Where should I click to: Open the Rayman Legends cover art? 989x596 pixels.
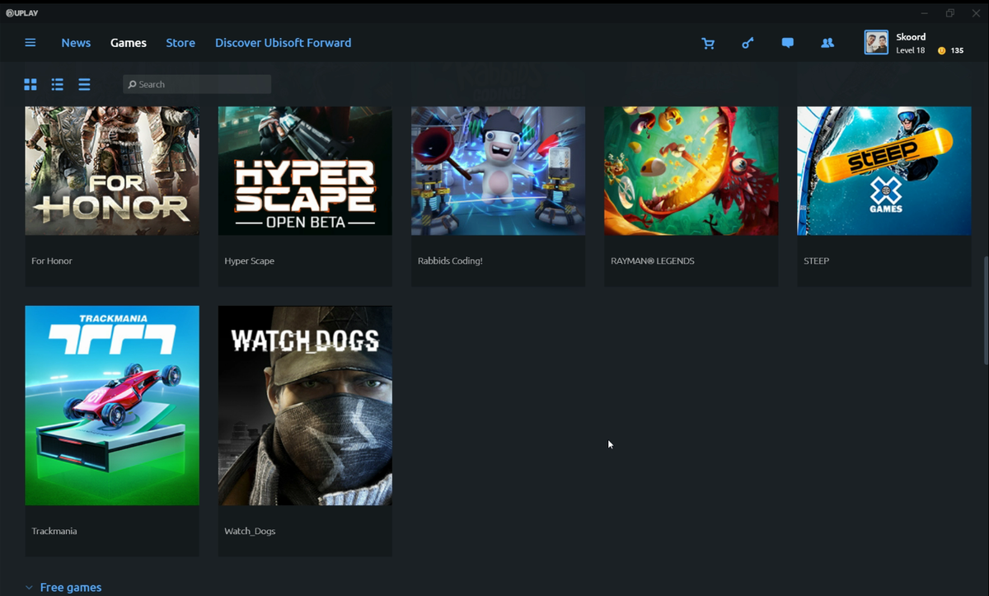click(x=691, y=171)
